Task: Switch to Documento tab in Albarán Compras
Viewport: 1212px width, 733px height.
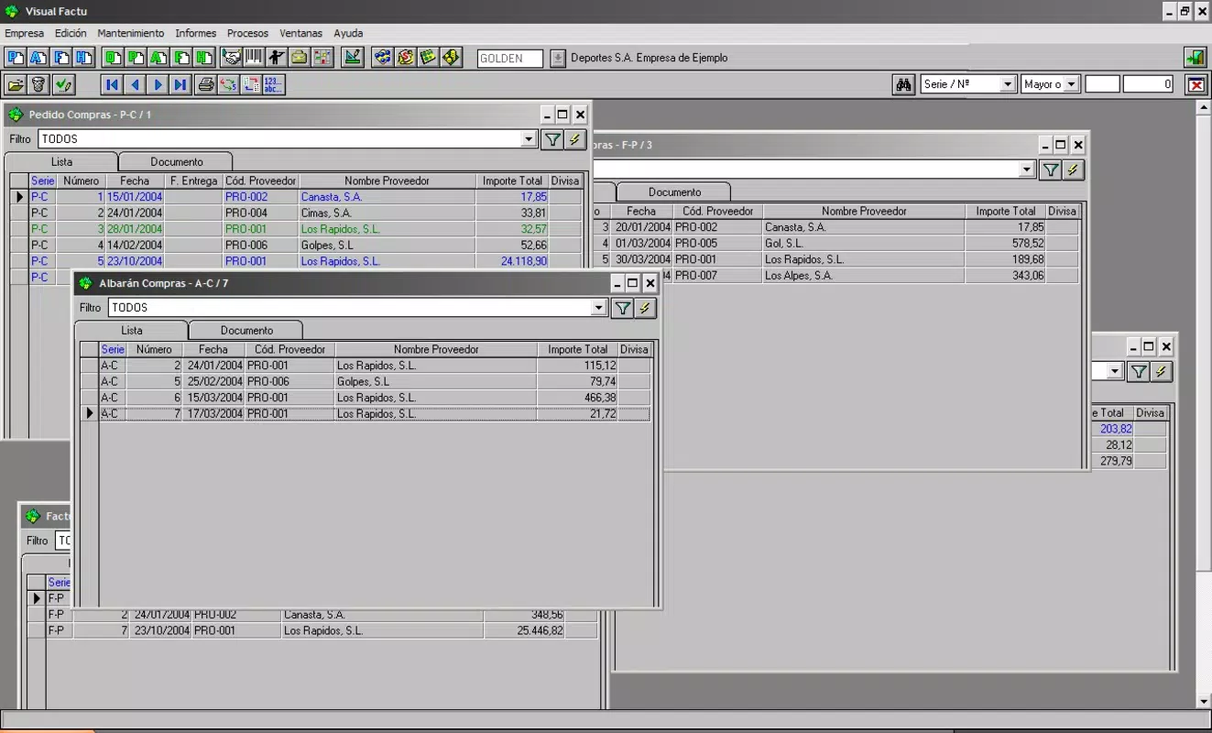Action: point(246,330)
